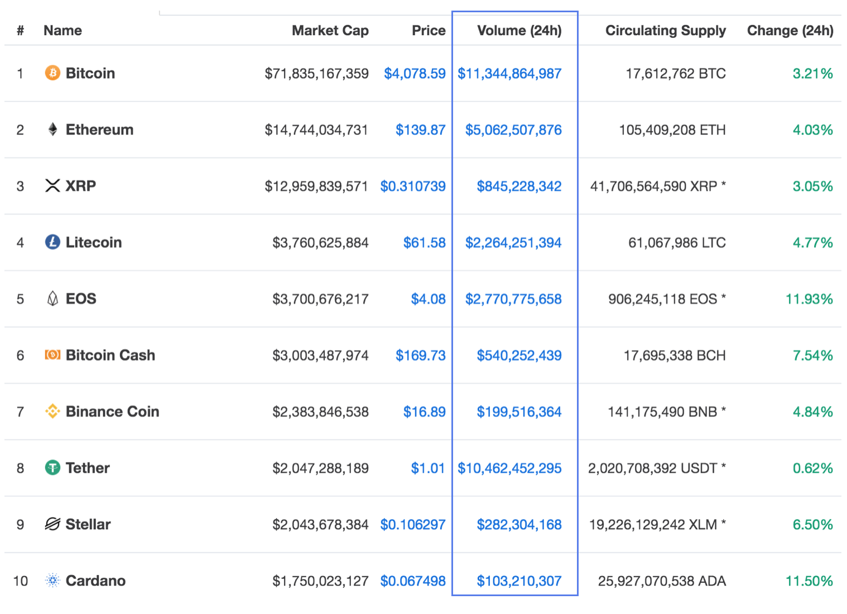Viewport: 847px width, 614px height.
Task: Select Tether market cap $2,047,288,189
Action: [x=320, y=467]
